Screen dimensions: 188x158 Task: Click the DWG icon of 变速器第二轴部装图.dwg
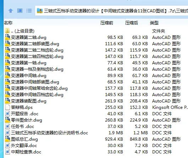point(7,43)
